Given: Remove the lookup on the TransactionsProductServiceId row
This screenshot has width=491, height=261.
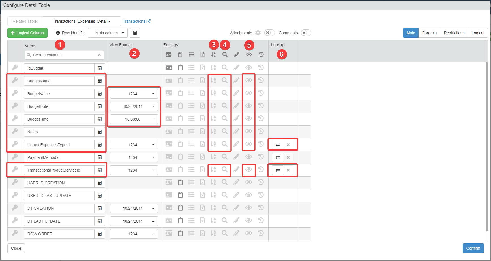Looking at the screenshot, I should point(288,170).
